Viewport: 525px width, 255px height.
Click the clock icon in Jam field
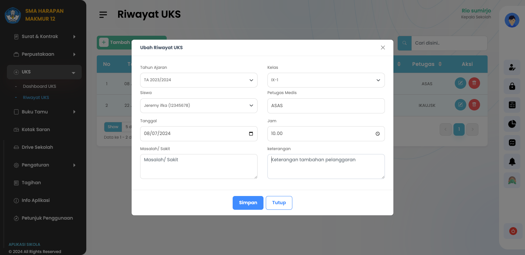pyautogui.click(x=378, y=134)
